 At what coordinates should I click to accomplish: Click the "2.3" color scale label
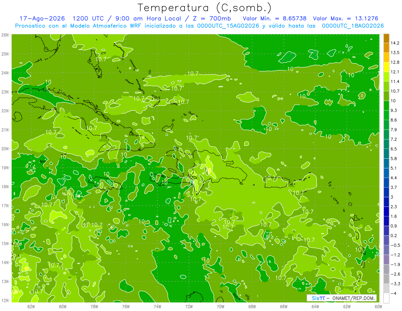coord(394,207)
